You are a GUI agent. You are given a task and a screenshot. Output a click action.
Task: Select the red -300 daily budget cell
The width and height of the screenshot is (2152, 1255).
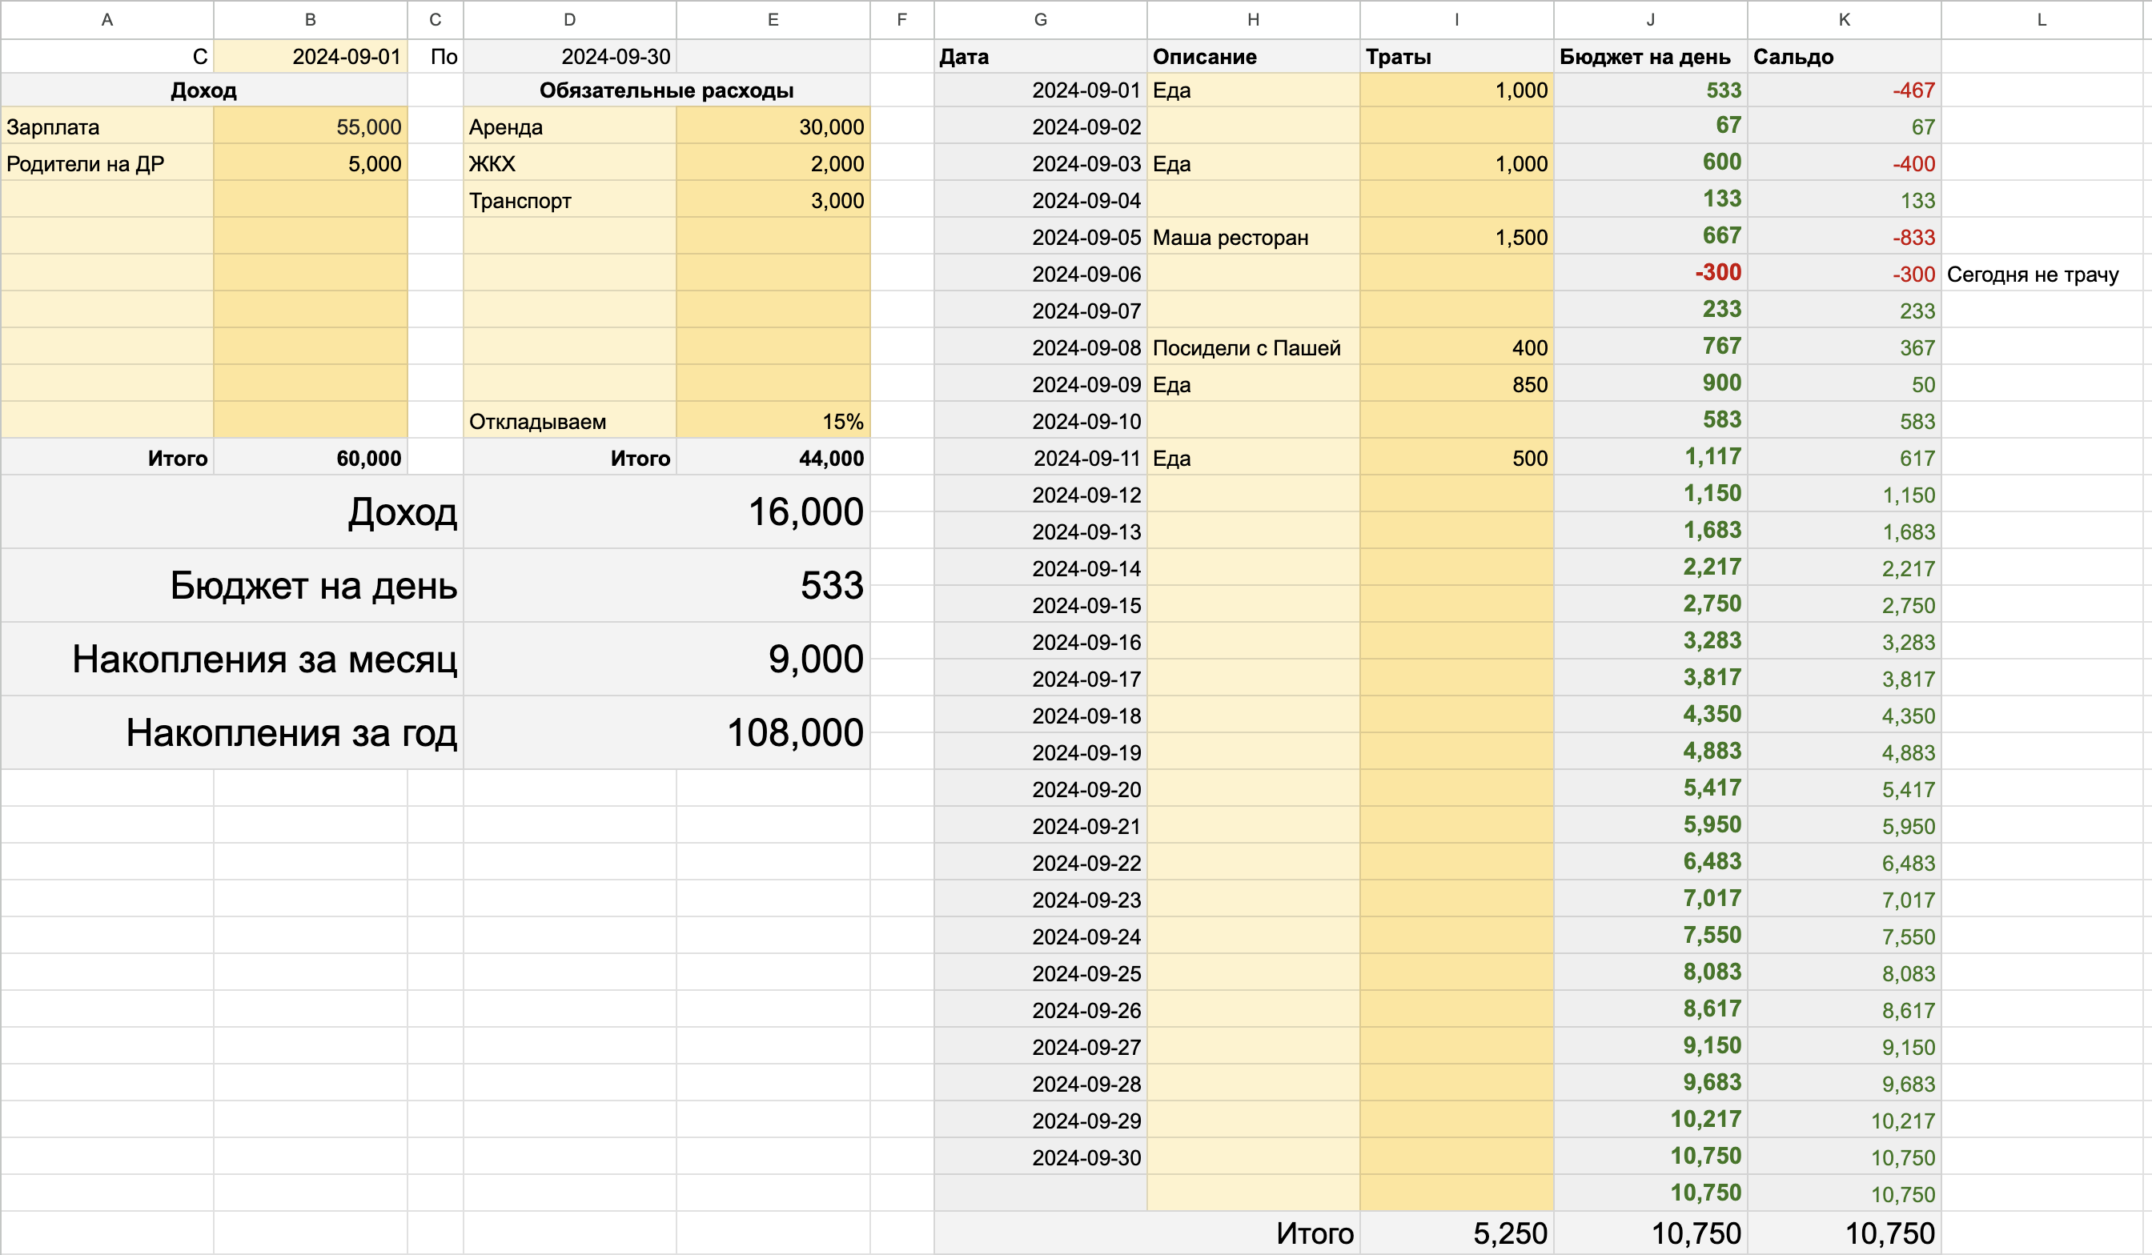coord(1650,273)
